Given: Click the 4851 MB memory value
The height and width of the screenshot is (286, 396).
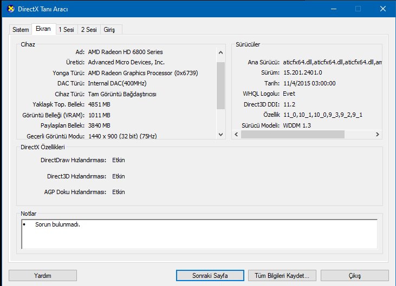Looking at the screenshot, I should [99, 104].
